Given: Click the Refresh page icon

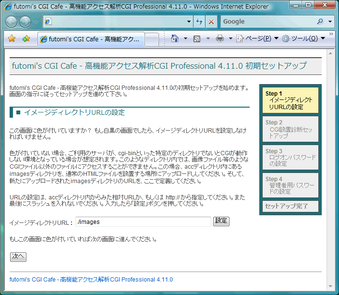Looking at the screenshot, I should point(199,22).
